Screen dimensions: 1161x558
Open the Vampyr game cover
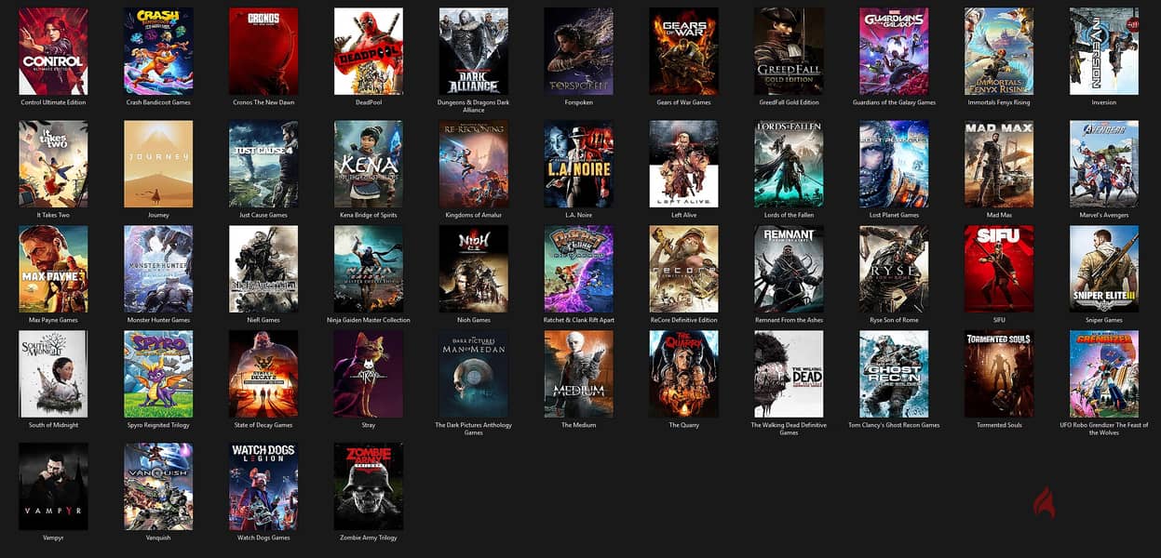[x=53, y=486]
